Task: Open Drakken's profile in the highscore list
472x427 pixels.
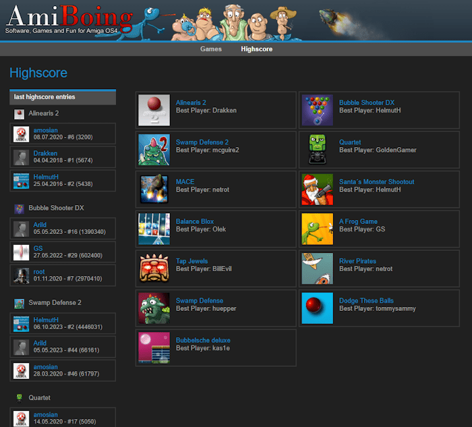Action: (45, 154)
